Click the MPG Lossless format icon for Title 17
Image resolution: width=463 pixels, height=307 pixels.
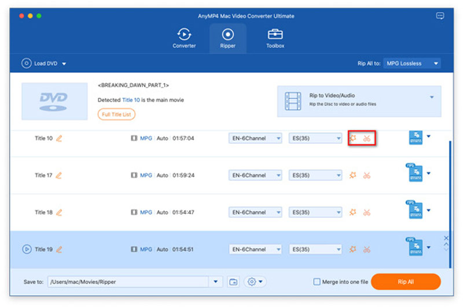pyautogui.click(x=414, y=172)
